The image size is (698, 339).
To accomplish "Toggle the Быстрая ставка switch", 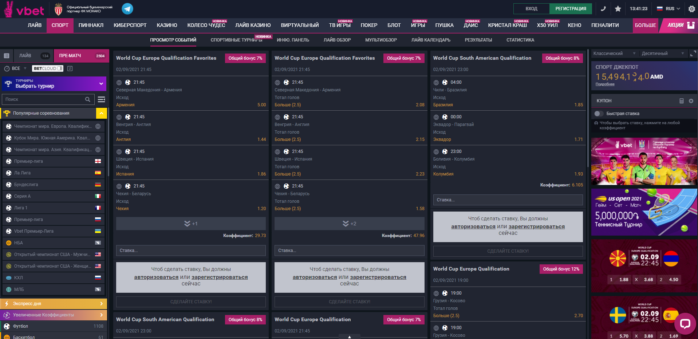I will (x=599, y=114).
